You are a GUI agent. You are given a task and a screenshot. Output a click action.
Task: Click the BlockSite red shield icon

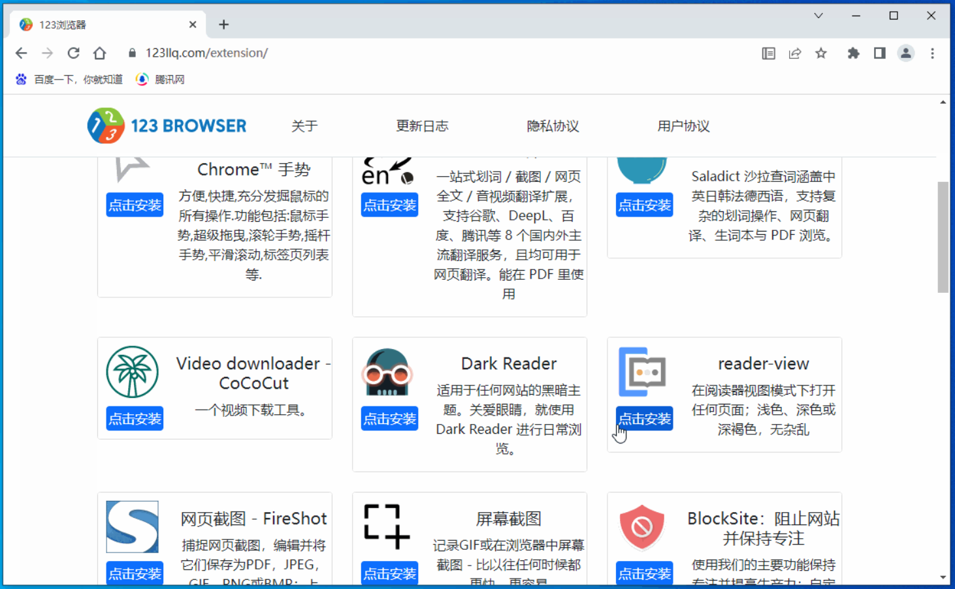coord(642,527)
